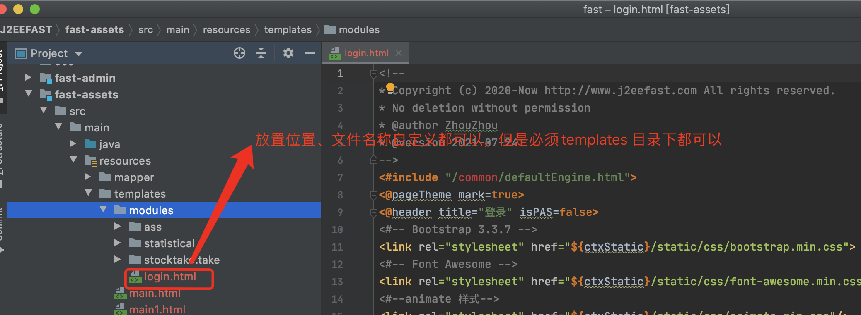Click the resources folder icon
This screenshot has height=315, width=861.
[x=90, y=160]
